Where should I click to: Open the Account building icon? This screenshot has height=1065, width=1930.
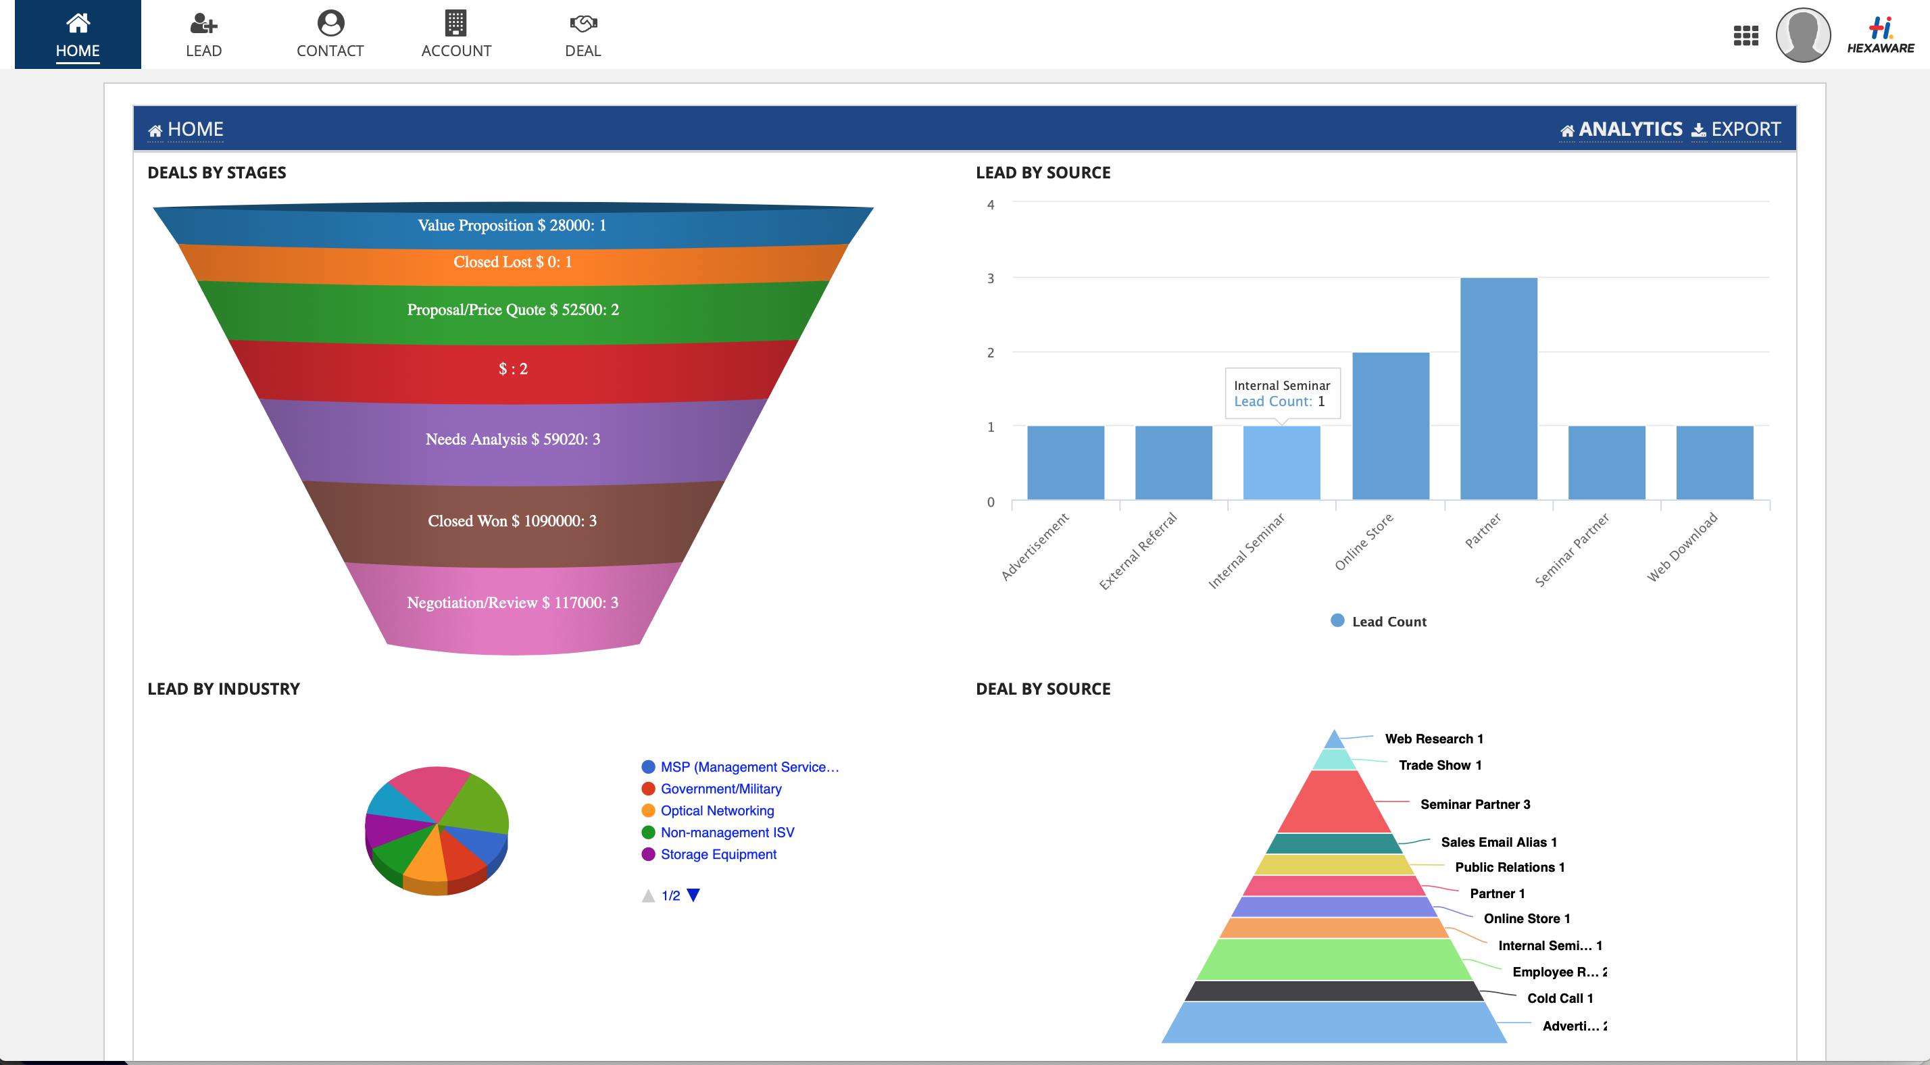(x=455, y=23)
